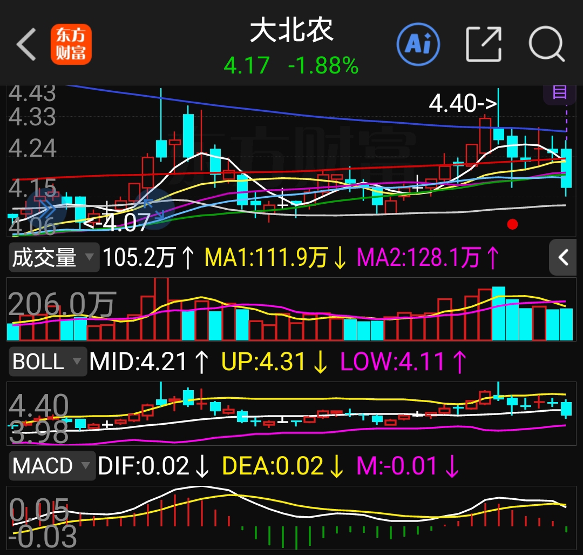The image size is (583, 555).
Task: Tap the <-4.07 low price label
Action: 116,223
